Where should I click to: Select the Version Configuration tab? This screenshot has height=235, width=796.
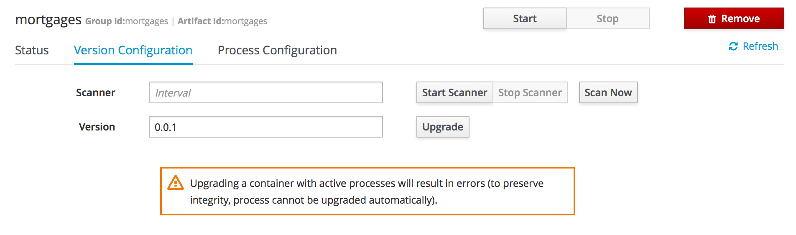[133, 50]
